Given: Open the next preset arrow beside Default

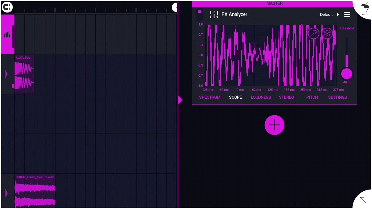Looking at the screenshot, I should tap(338, 15).
